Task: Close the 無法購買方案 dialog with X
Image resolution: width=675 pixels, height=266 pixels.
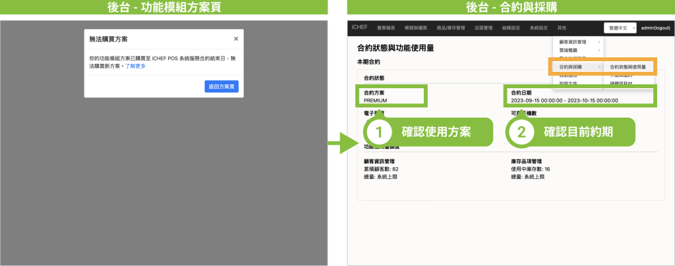Action: pos(236,39)
